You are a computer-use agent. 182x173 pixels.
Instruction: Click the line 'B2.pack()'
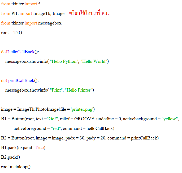click(10, 157)
